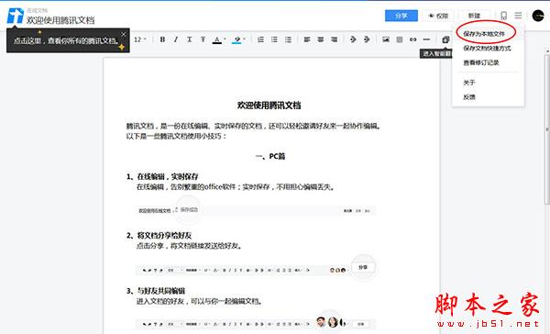Screen dimensions: 550x334
Task: Insert a hyperlink with the link icon
Action: [412, 39]
